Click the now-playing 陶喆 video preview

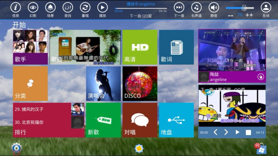(232, 50)
